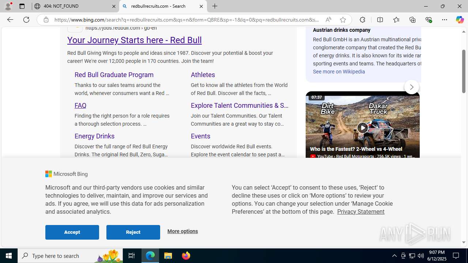The image size is (468, 263).
Task: Open Red Bull Graduate Program link
Action: click(114, 75)
